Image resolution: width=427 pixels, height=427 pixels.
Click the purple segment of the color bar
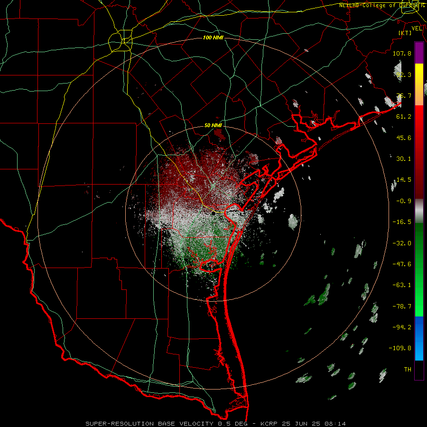[419, 53]
